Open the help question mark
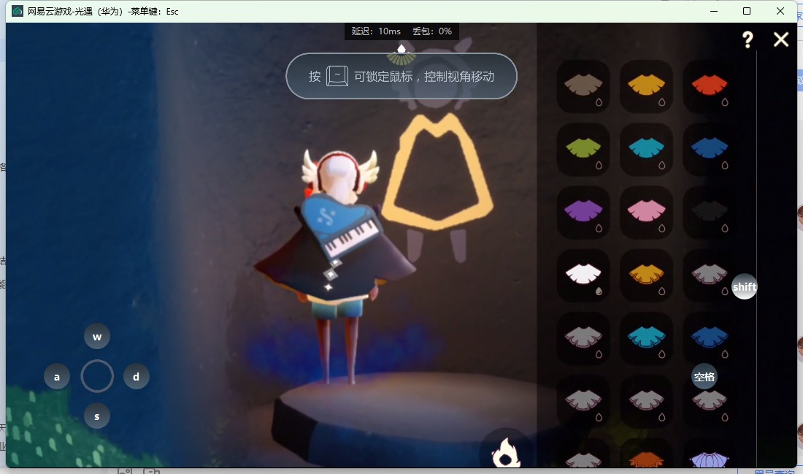The image size is (803, 474). [x=748, y=39]
